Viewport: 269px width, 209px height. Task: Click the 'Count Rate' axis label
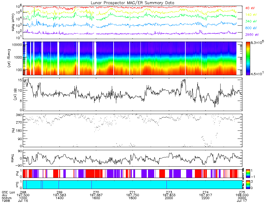(x=13, y=22)
